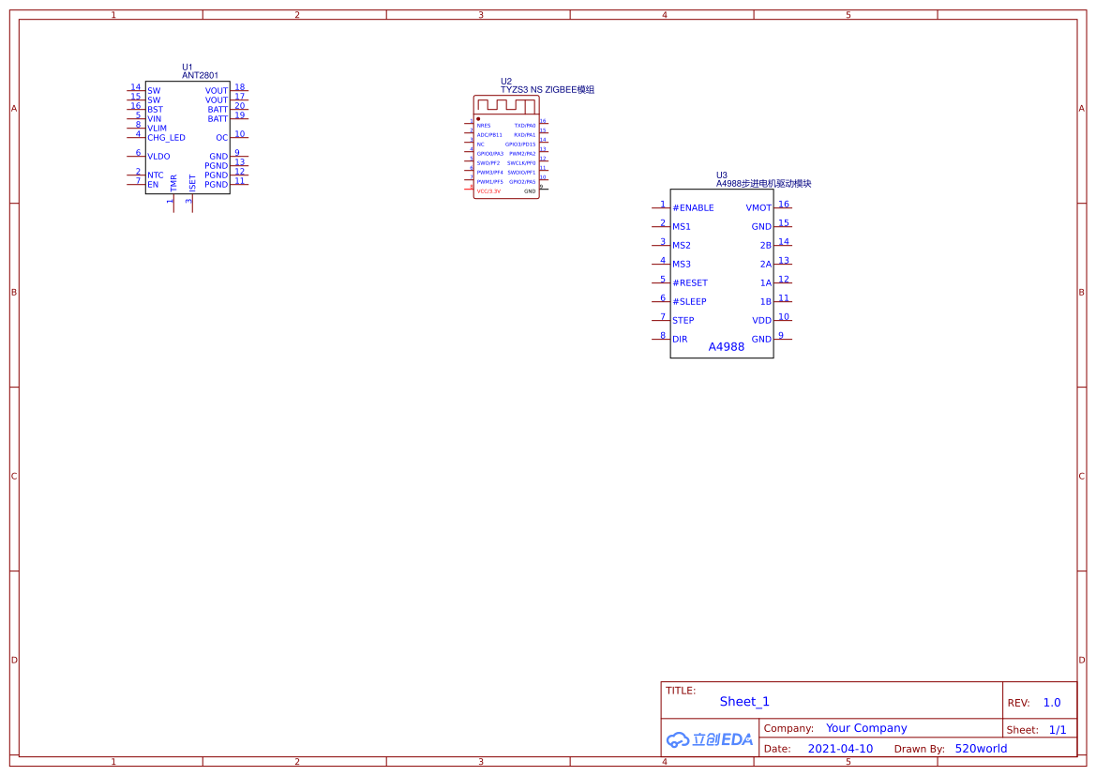Select the Sheet_1 title text

744,701
